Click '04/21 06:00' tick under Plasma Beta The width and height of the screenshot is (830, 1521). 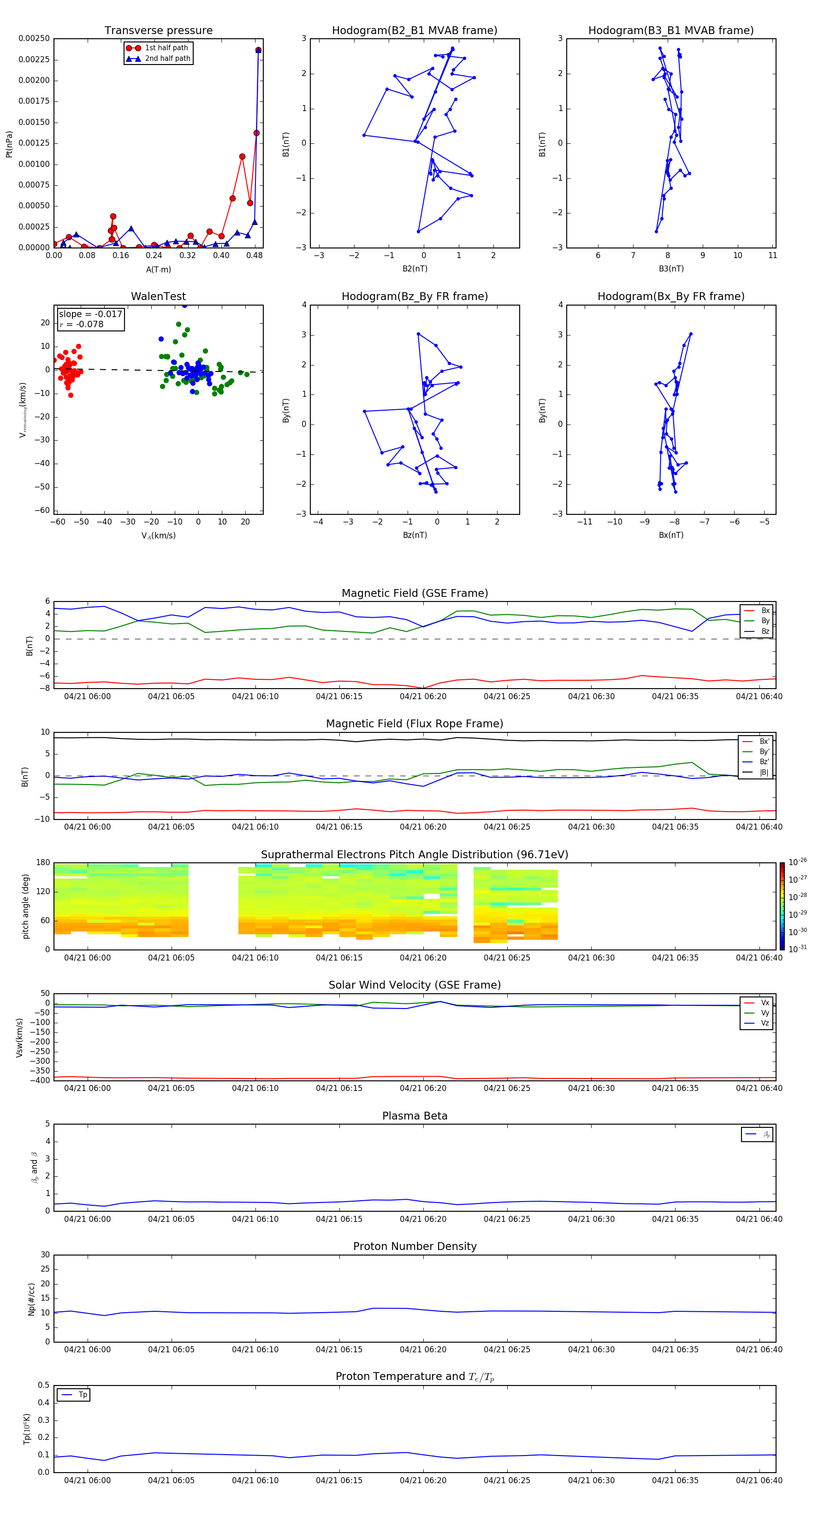[88, 1219]
